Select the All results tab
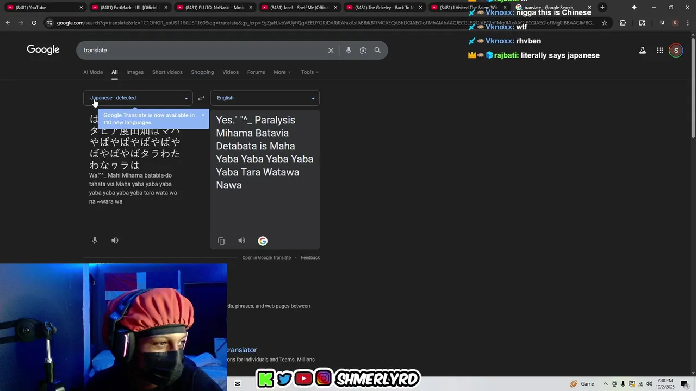Screen dimensions: 696x391 [115, 72]
